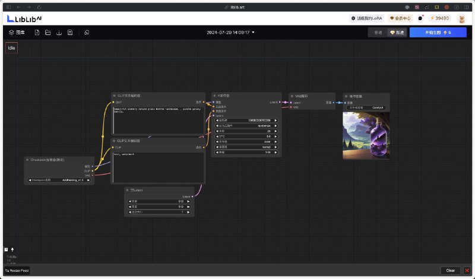Click the K sampler Latent output connector

[280, 102]
